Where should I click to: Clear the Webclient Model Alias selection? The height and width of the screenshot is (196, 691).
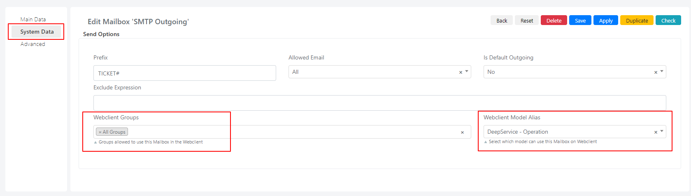coord(656,132)
